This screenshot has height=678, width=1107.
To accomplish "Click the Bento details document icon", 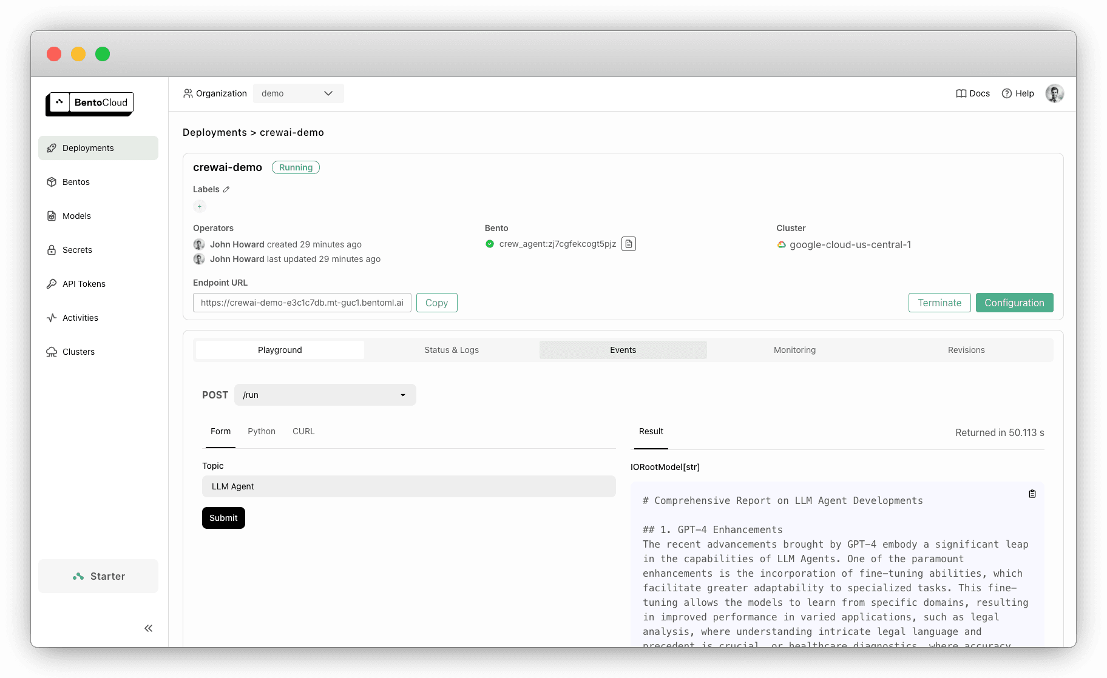I will pyautogui.click(x=629, y=244).
